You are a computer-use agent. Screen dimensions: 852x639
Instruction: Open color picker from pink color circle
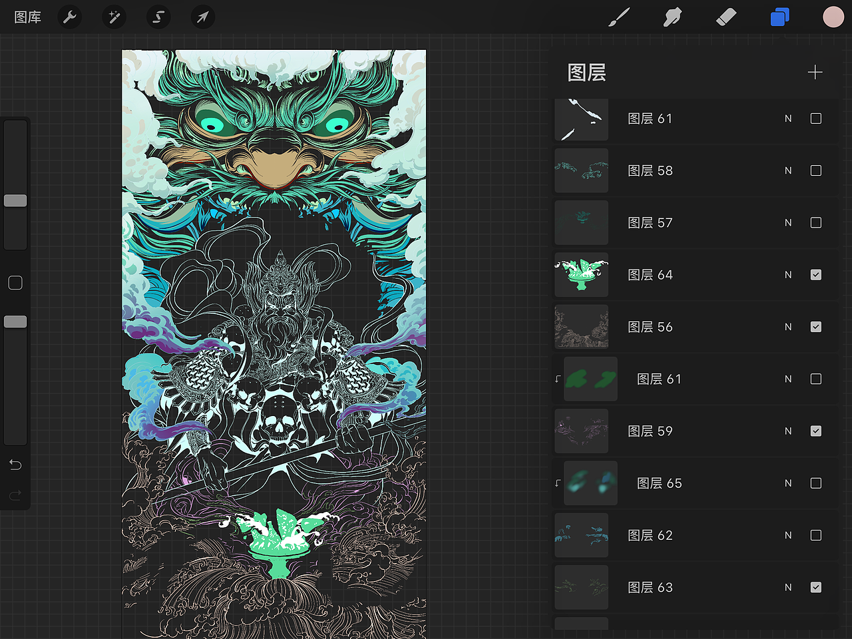[833, 17]
